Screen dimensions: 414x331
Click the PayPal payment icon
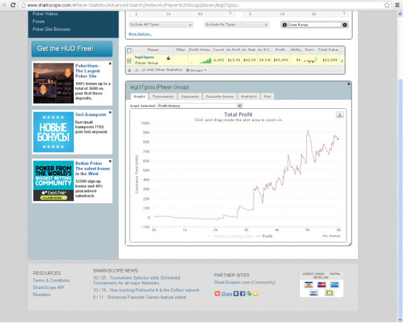[314, 292]
